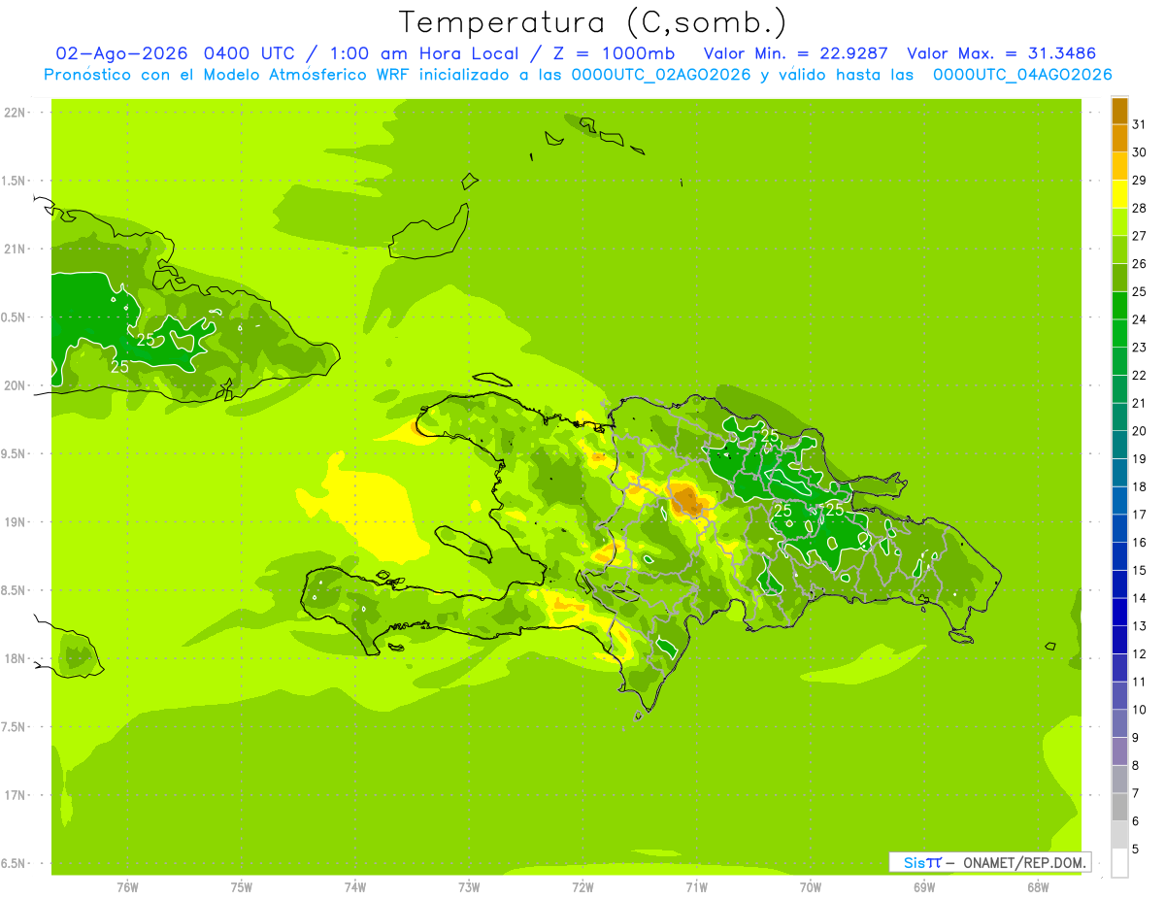The height and width of the screenshot is (900, 1165).
Task: Click the "71W" longitude axis label
Action: pyautogui.click(x=696, y=886)
